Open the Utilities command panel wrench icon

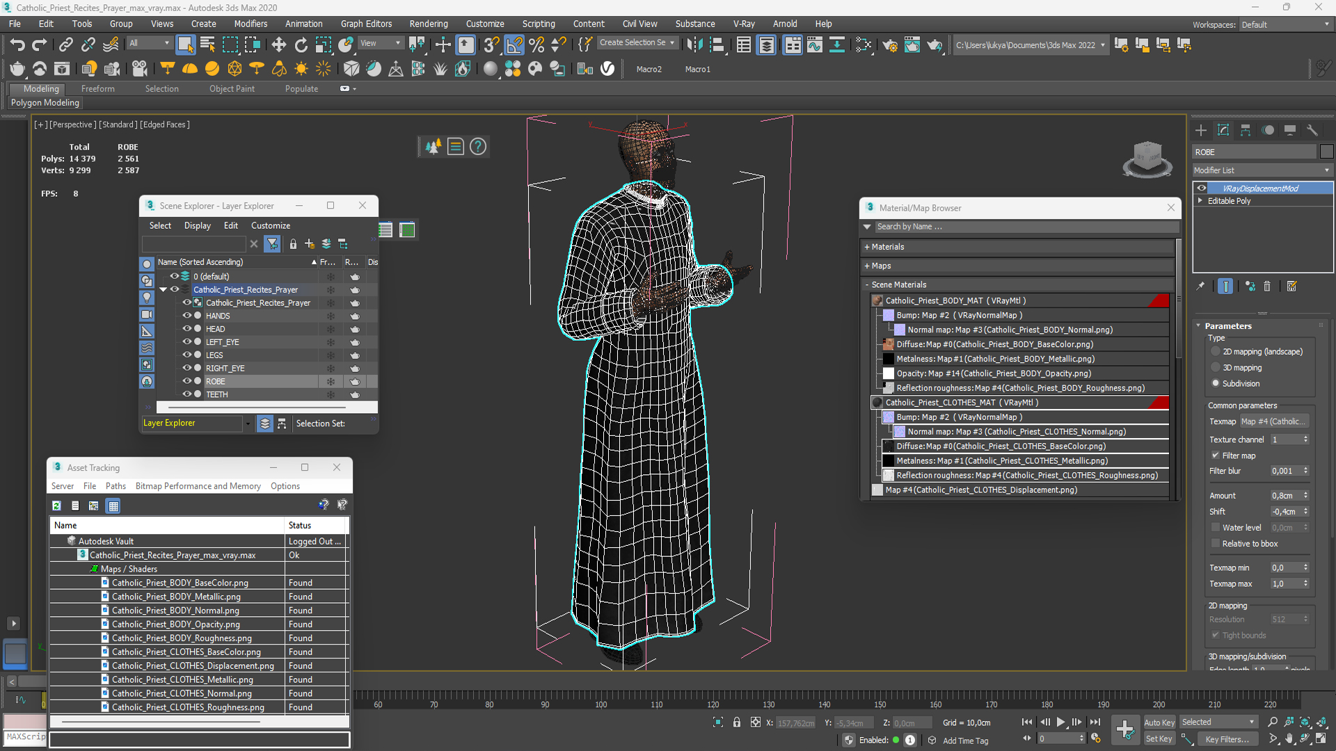click(x=1312, y=130)
